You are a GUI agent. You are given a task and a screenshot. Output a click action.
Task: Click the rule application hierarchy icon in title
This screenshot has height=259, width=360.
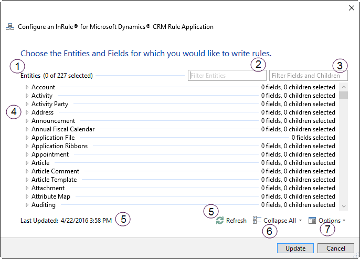pos(10,27)
